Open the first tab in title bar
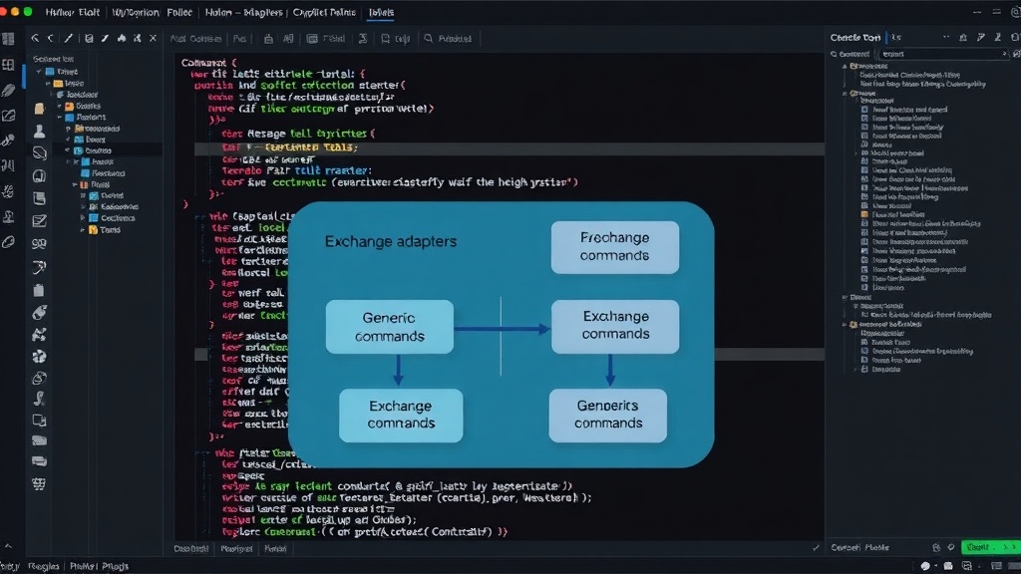This screenshot has height=574, width=1021. point(72,12)
